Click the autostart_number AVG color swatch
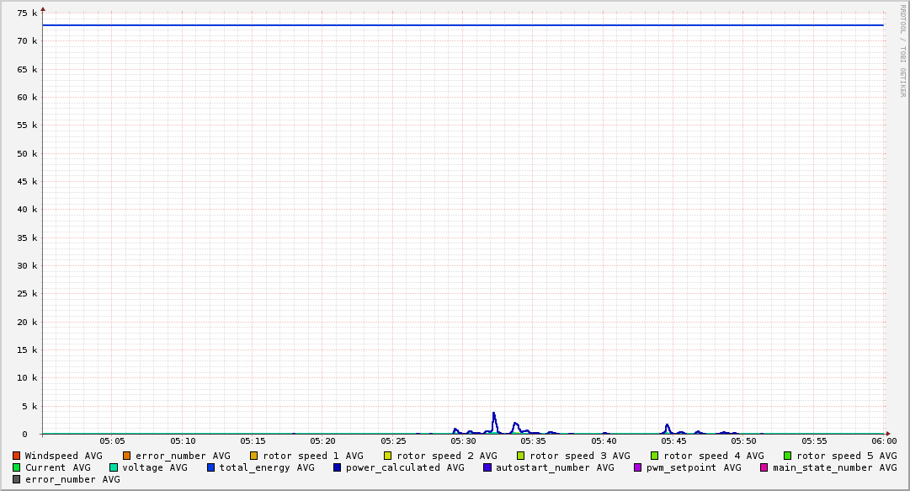The image size is (910, 491). pyautogui.click(x=487, y=467)
